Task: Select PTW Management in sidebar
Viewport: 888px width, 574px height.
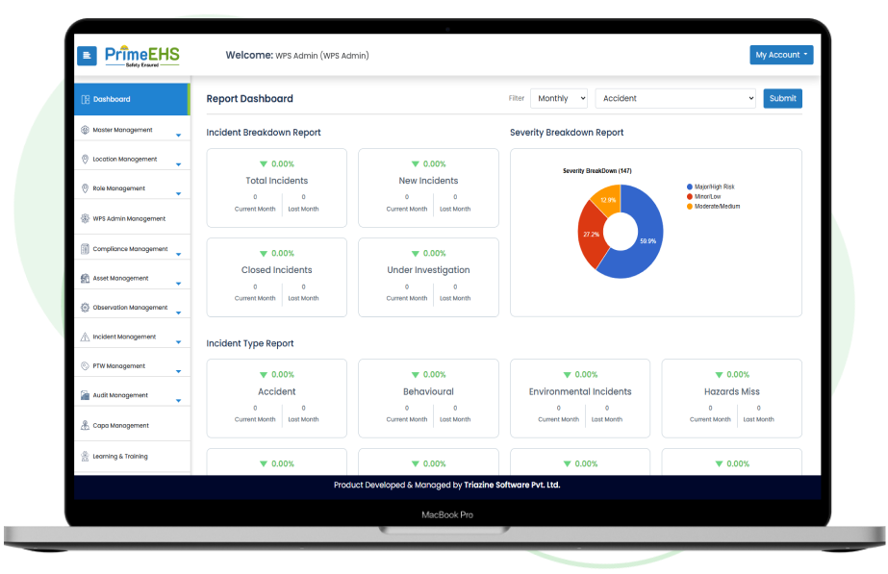Action: pyautogui.click(x=119, y=366)
